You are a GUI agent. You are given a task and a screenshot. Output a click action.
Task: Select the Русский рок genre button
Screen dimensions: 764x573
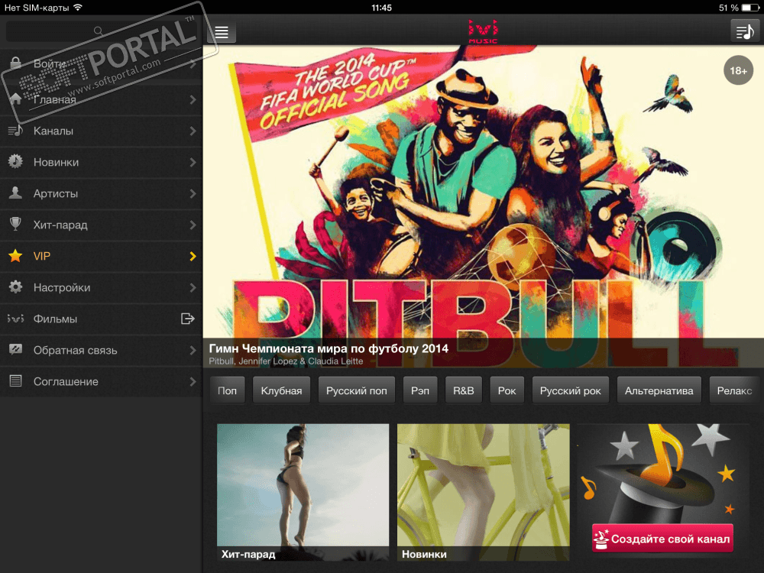pyautogui.click(x=570, y=390)
